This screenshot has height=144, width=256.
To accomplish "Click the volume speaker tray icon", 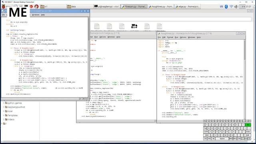I will coord(236,6).
